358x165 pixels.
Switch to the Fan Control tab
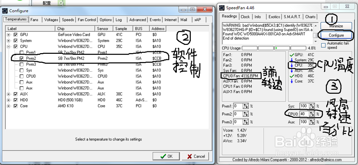tap(87, 20)
